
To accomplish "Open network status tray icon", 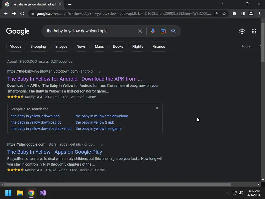I will 234,193.
